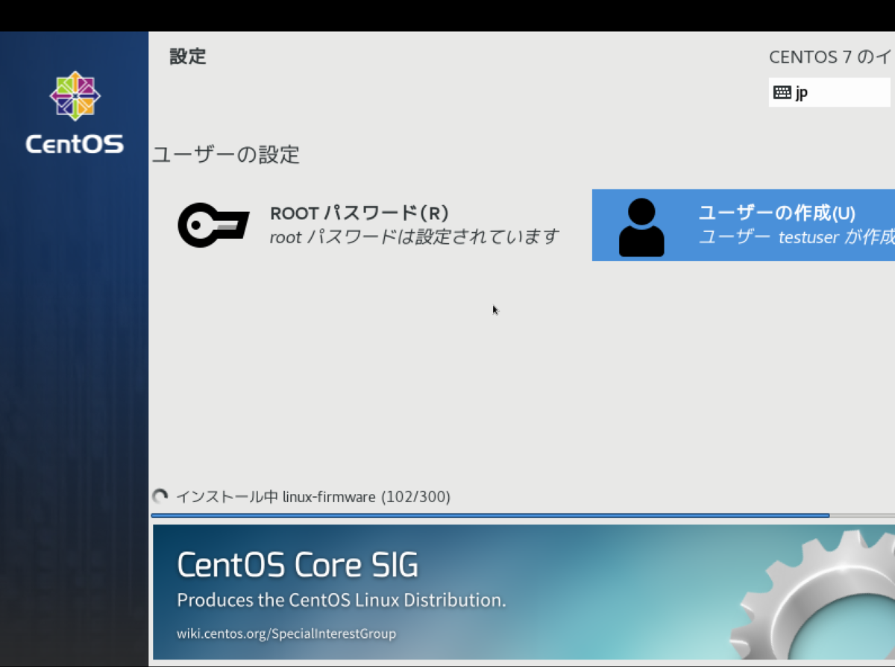Screen dimensions: 895x667
Task: Click the keyboard icon next to jp
Action: click(782, 92)
